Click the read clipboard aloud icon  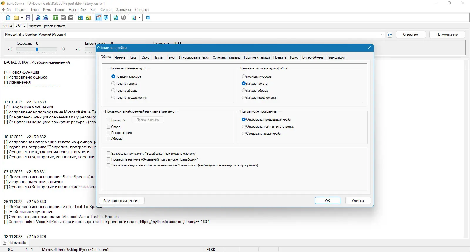[x=80, y=18]
